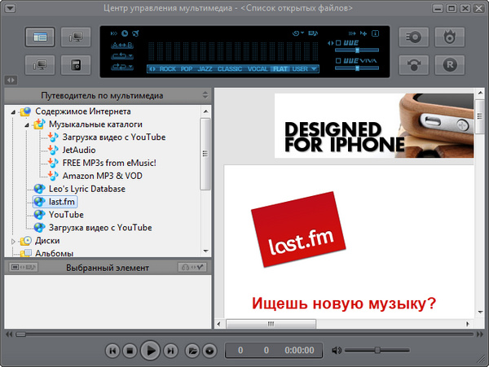The width and height of the screenshot is (489, 367).
Task: Toggle the BBE ViVA effect checkbox
Action: (337, 60)
